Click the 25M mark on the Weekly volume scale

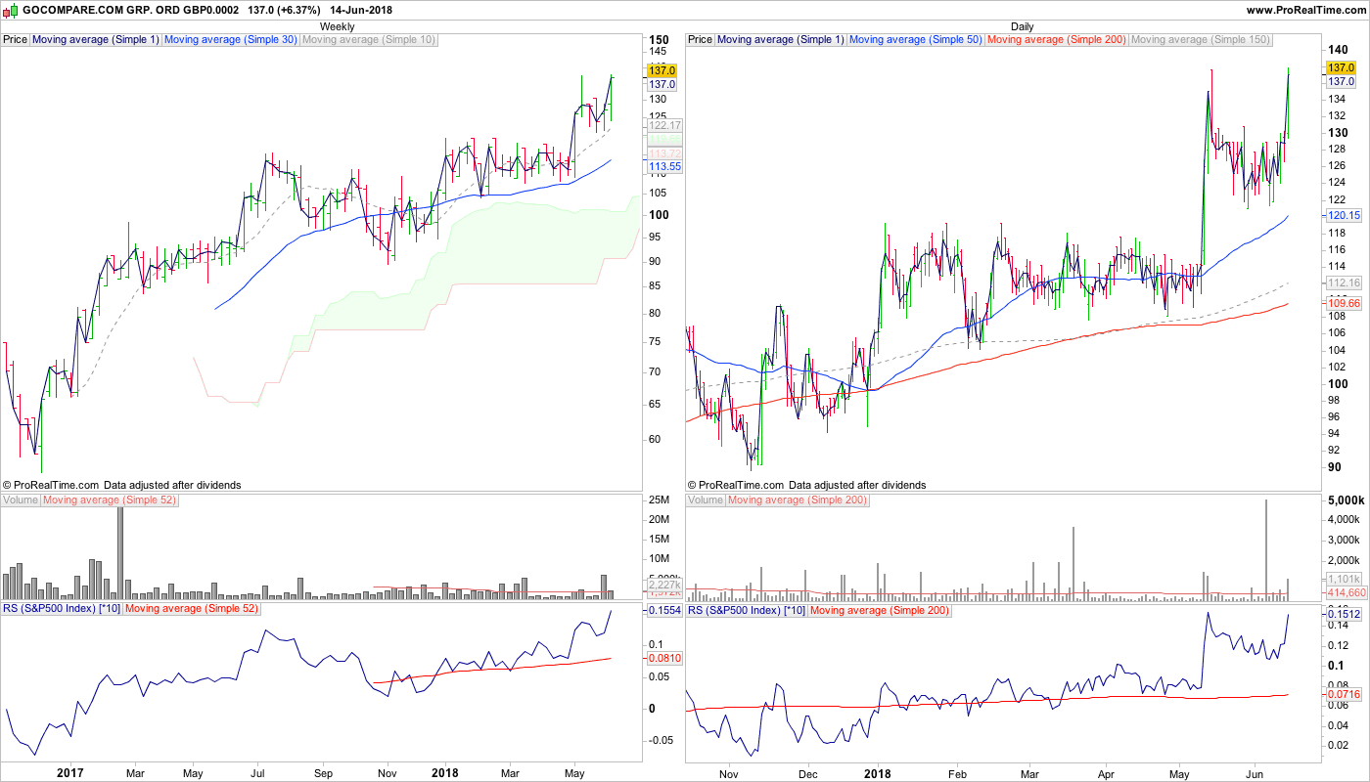[659, 501]
